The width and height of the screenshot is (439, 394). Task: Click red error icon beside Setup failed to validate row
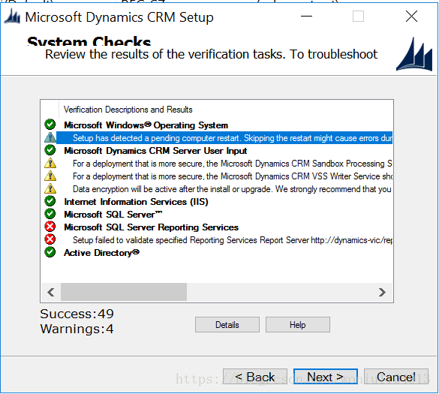point(50,239)
